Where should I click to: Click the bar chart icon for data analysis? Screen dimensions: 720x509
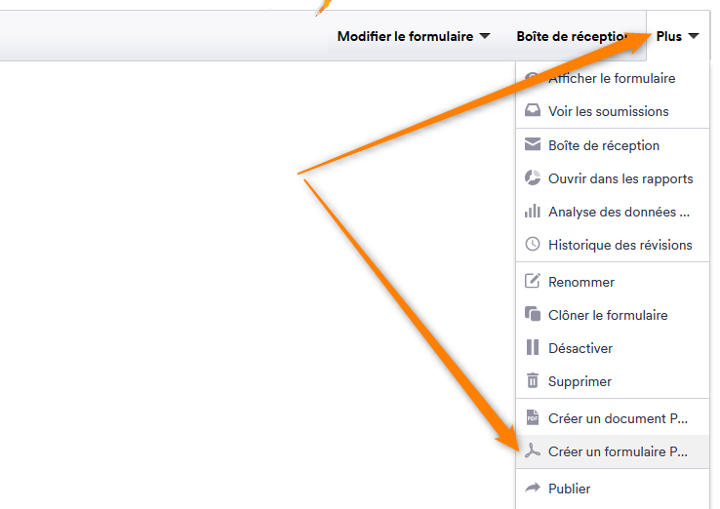pos(532,212)
